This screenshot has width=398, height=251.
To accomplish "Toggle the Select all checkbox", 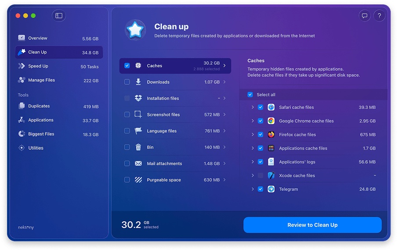I will [x=250, y=95].
